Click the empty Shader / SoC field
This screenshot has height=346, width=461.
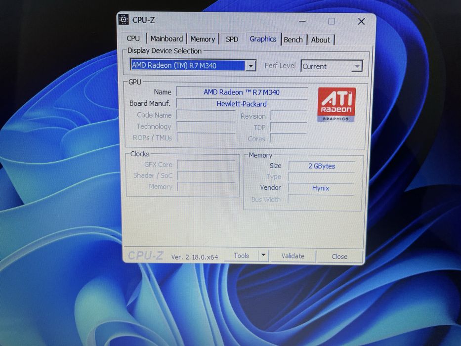(x=206, y=175)
